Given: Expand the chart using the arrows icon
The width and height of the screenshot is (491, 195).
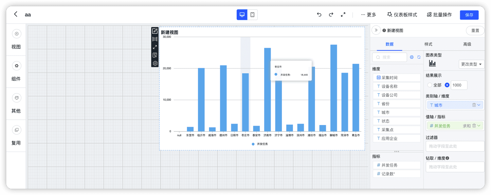Looking at the screenshot, I should pyautogui.click(x=155, y=47).
